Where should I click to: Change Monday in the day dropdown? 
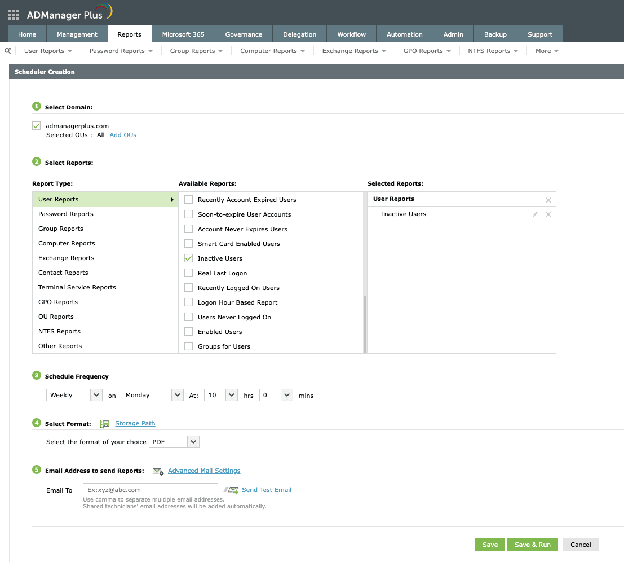152,395
